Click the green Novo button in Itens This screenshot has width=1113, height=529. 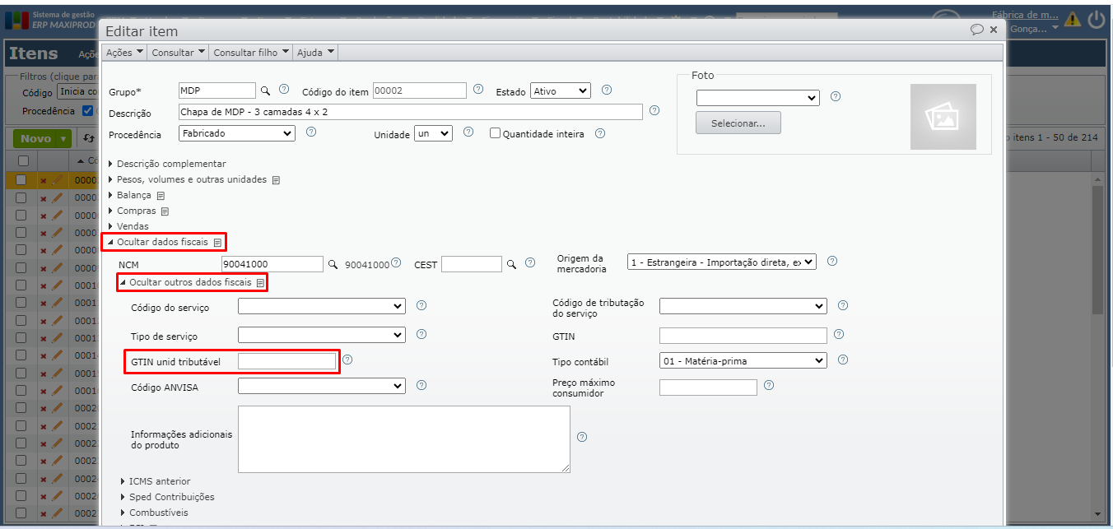pyautogui.click(x=41, y=139)
